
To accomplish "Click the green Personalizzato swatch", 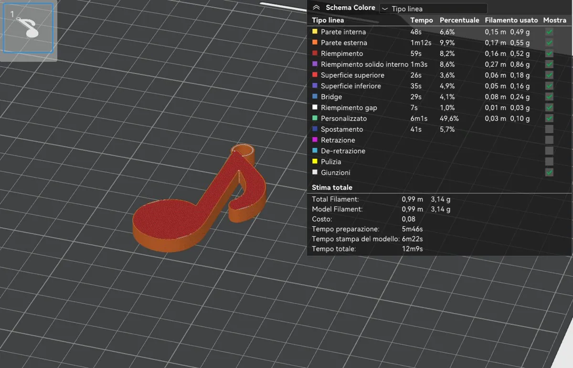I will [x=315, y=118].
